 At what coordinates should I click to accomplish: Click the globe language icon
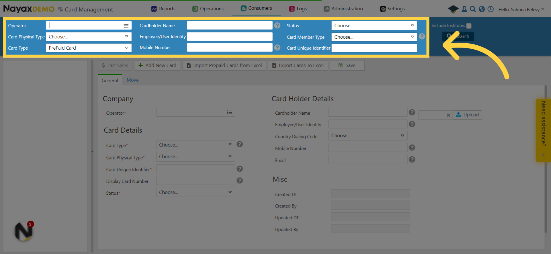click(482, 9)
